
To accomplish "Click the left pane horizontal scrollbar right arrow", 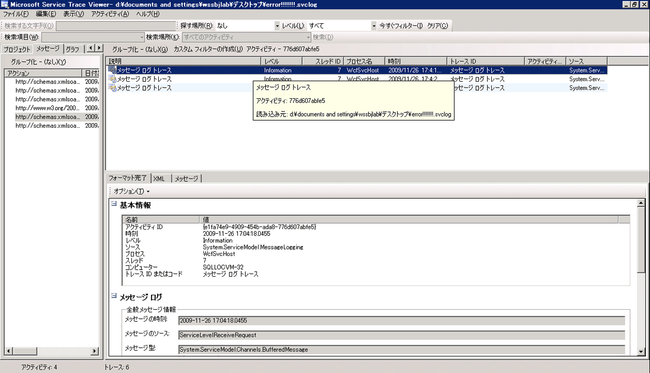I will pos(94,351).
